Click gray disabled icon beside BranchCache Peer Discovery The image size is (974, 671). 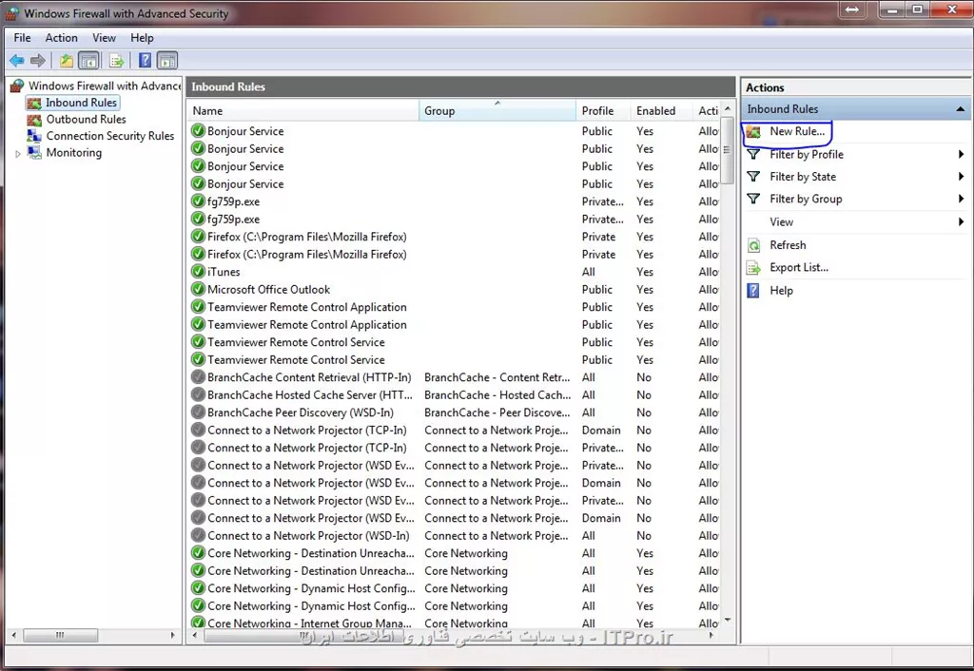pyautogui.click(x=198, y=412)
